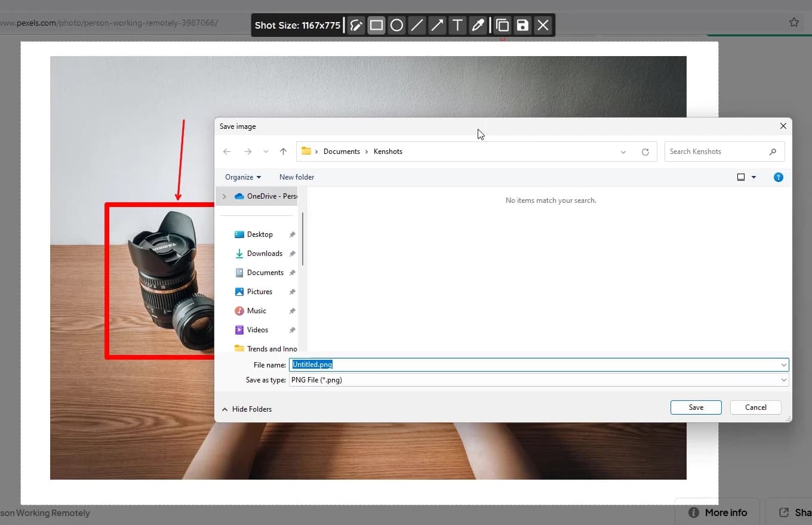The image size is (812, 525).
Task: Activate the arrow annotation tool
Action: pyautogui.click(x=437, y=25)
